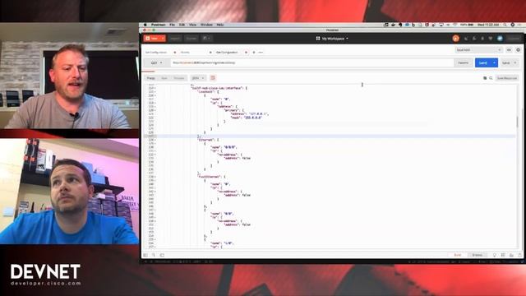This screenshot has height=296, width=526.
Task: Close the third Get Configuration tab
Action: point(246,53)
